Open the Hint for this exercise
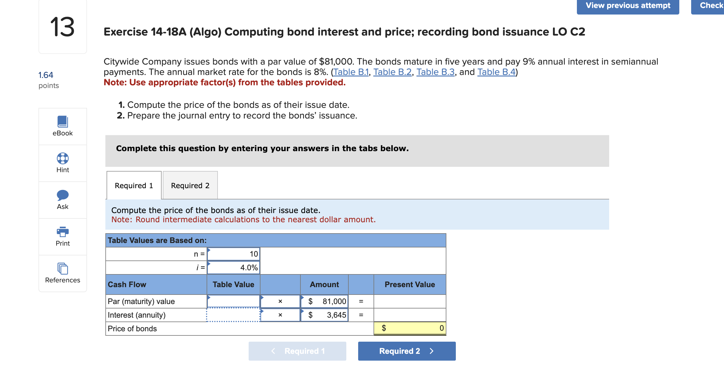724x371 pixels. pyautogui.click(x=62, y=163)
